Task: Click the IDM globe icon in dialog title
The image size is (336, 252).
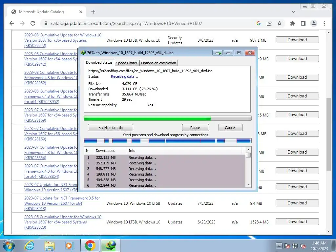Action: pyautogui.click(x=83, y=52)
